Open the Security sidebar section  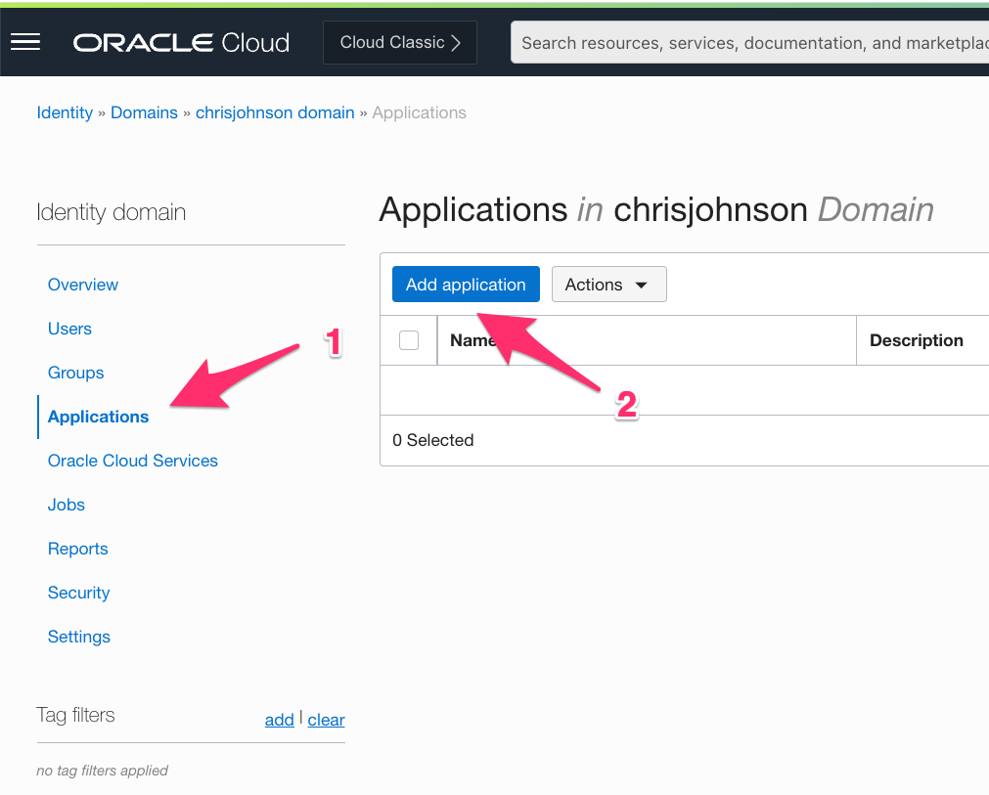78,593
